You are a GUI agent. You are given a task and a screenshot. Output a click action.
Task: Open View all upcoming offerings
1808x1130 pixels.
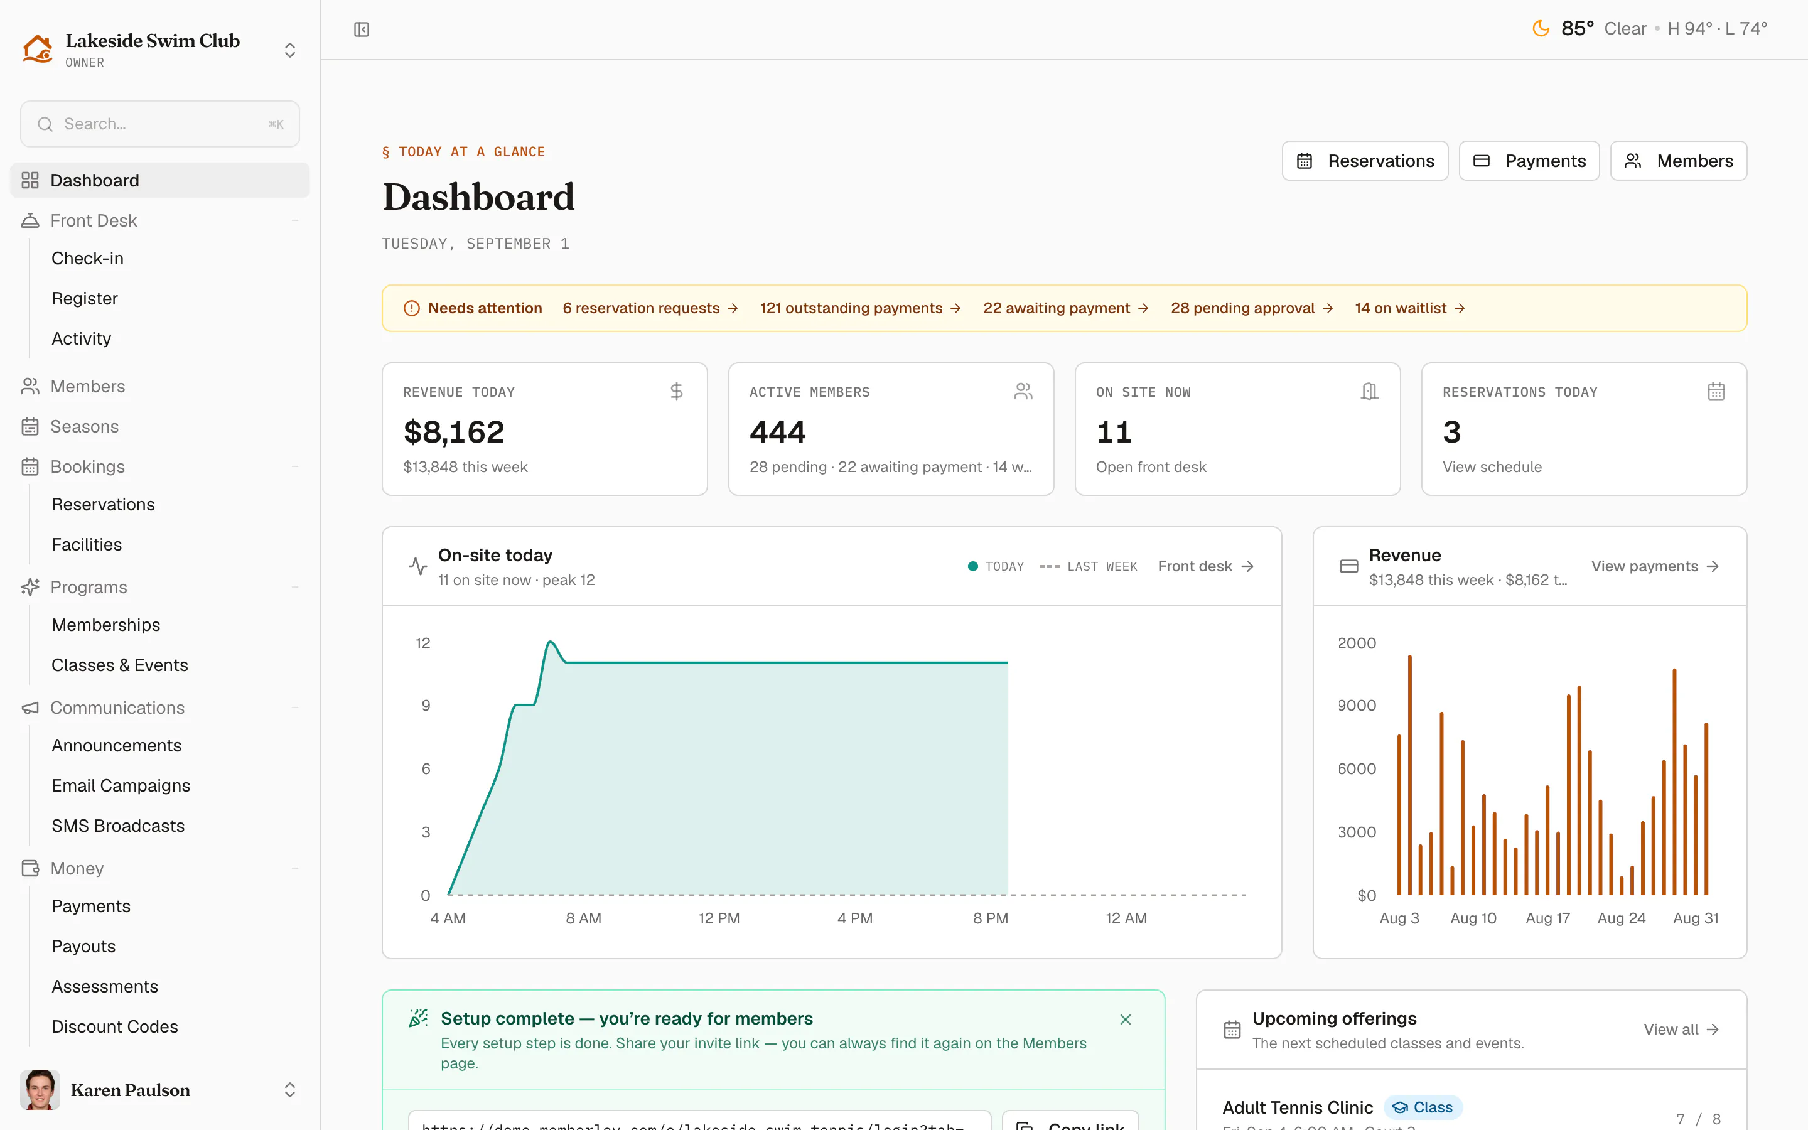pos(1682,1030)
